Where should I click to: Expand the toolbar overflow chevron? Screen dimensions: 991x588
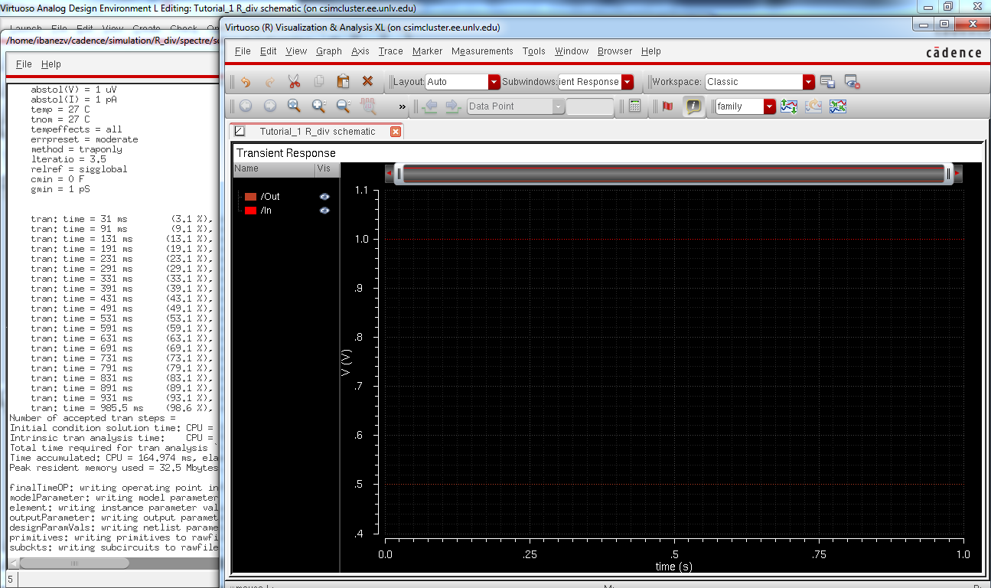[x=403, y=106]
